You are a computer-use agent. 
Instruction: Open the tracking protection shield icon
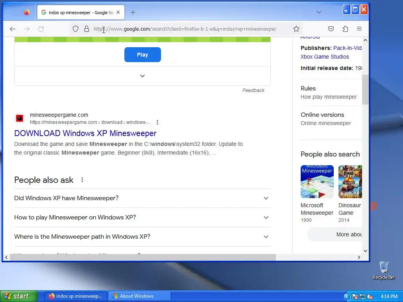click(75, 29)
